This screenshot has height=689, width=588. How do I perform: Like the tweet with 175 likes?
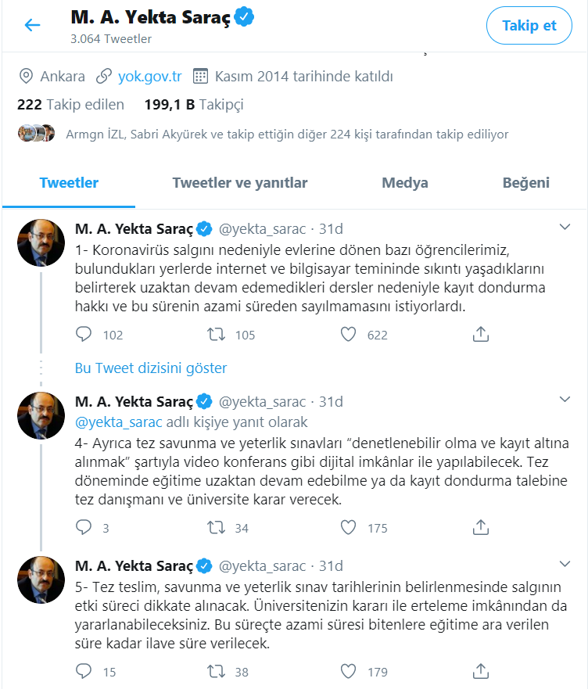point(349,528)
